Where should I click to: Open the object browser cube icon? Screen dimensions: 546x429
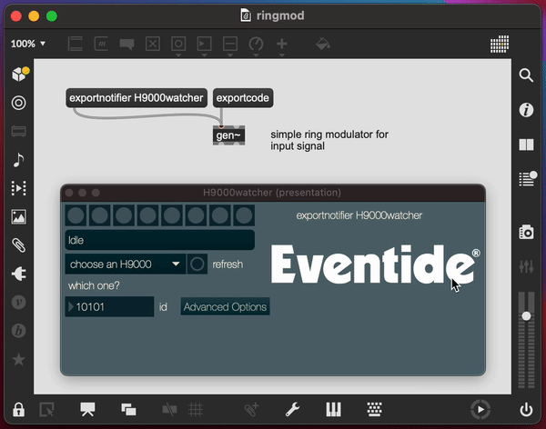tap(20, 75)
